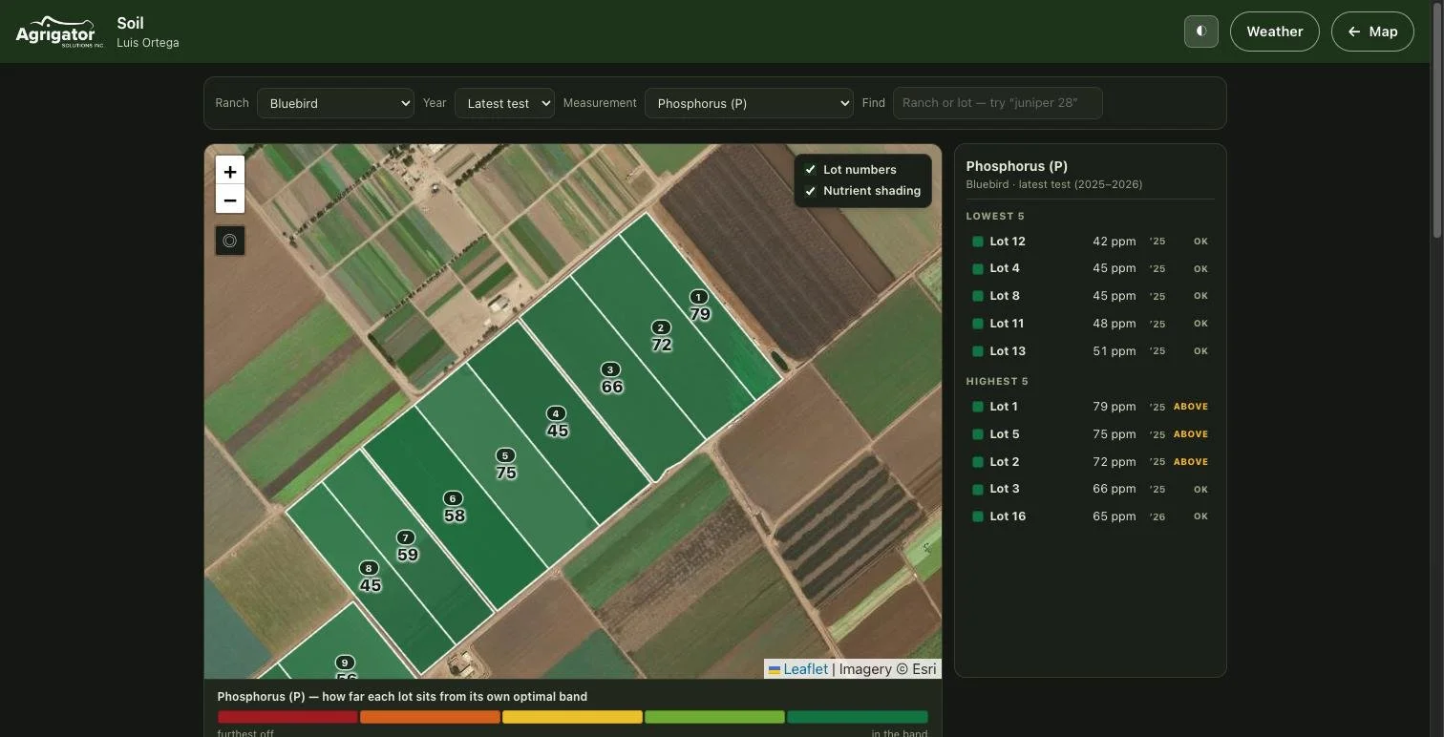This screenshot has width=1444, height=737.
Task: Select Lot 2 row in Highest 5
Action: pos(1090,462)
